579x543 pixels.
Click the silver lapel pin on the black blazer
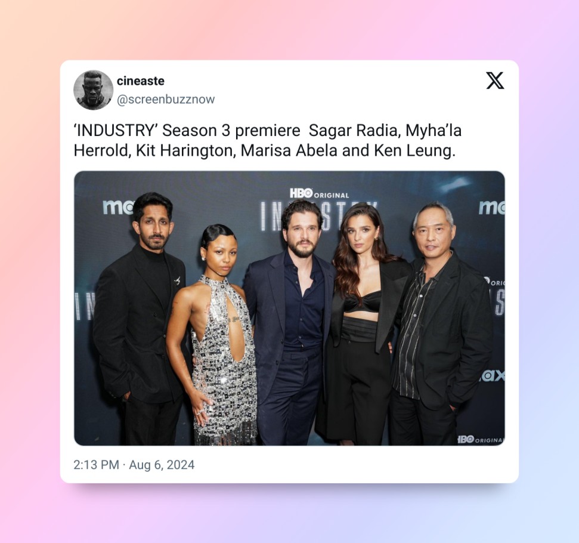(x=177, y=280)
